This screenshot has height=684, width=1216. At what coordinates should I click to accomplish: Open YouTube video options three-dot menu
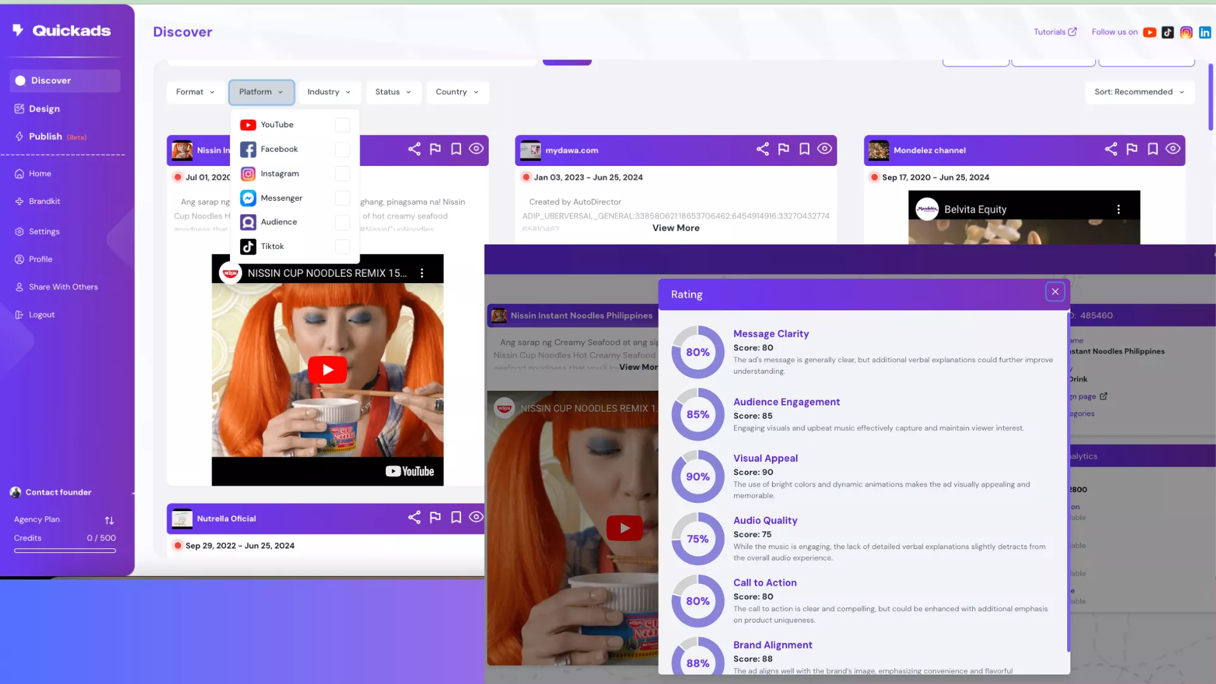(x=422, y=273)
